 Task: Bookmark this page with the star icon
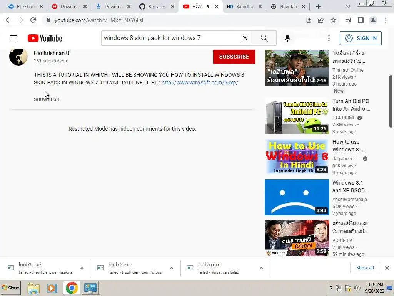pos(333,20)
